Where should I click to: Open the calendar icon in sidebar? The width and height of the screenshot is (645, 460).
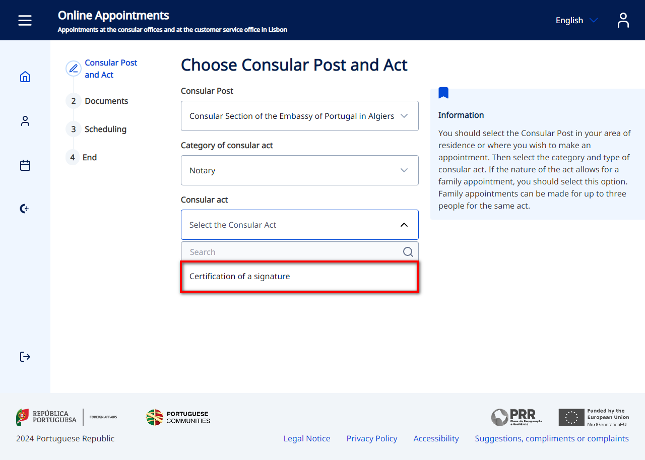[25, 165]
